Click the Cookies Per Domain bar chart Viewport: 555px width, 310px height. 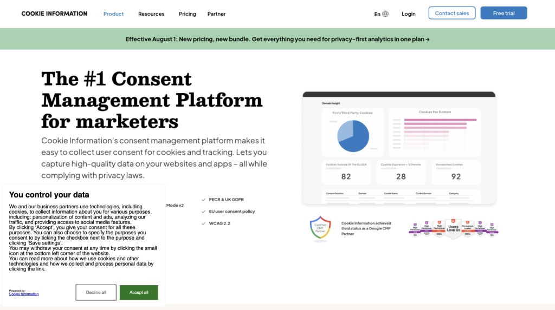pos(435,133)
